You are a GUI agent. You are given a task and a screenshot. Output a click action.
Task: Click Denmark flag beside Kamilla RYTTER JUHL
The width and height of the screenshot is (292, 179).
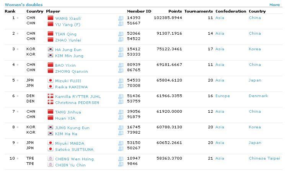click(x=51, y=96)
